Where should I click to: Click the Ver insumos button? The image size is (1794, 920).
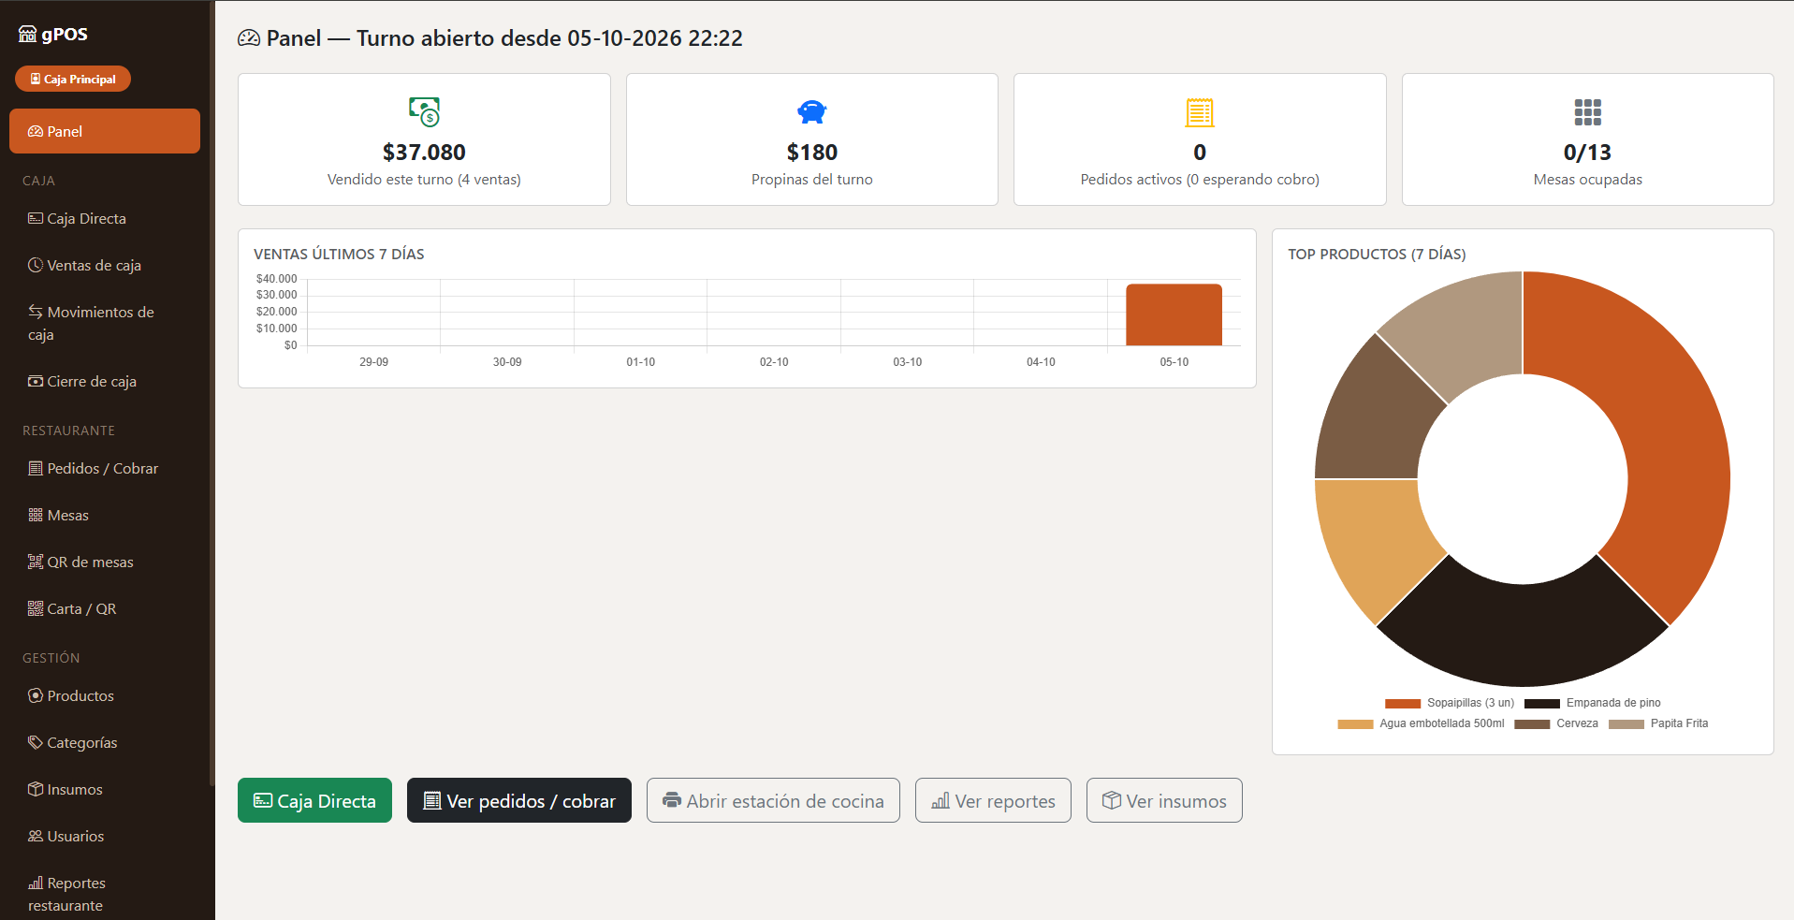tap(1164, 800)
